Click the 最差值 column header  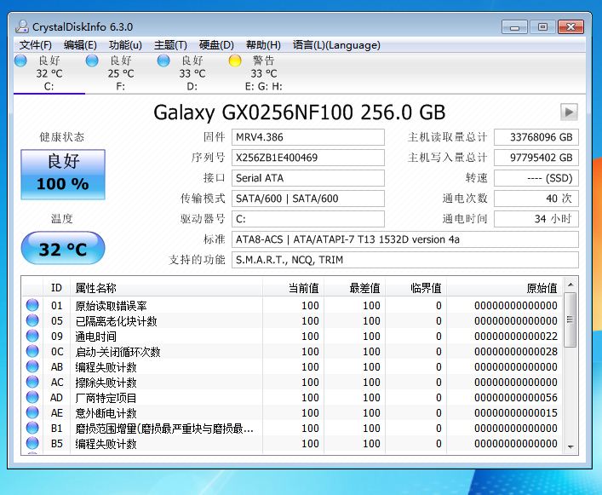(355, 288)
